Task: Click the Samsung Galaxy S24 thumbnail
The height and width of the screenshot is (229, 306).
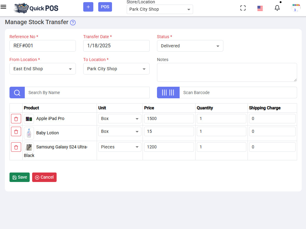Action: coord(29,147)
